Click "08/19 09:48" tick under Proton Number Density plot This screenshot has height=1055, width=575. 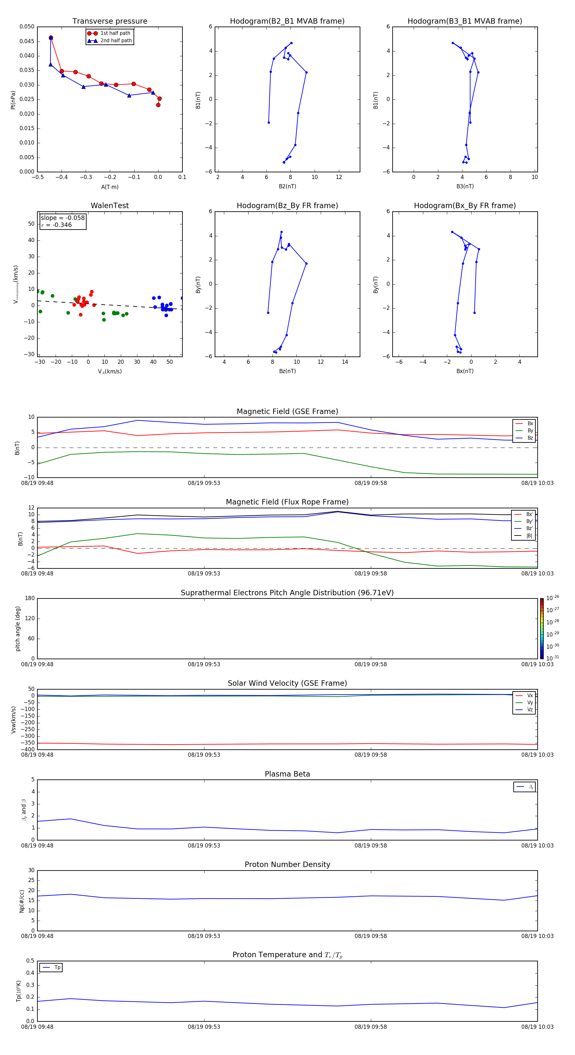point(37,936)
